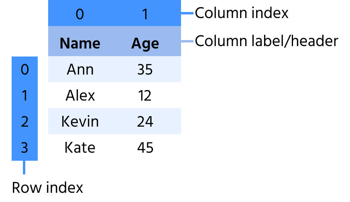Click the Name column header
Viewport: 350px width, 202px height.
point(80,43)
